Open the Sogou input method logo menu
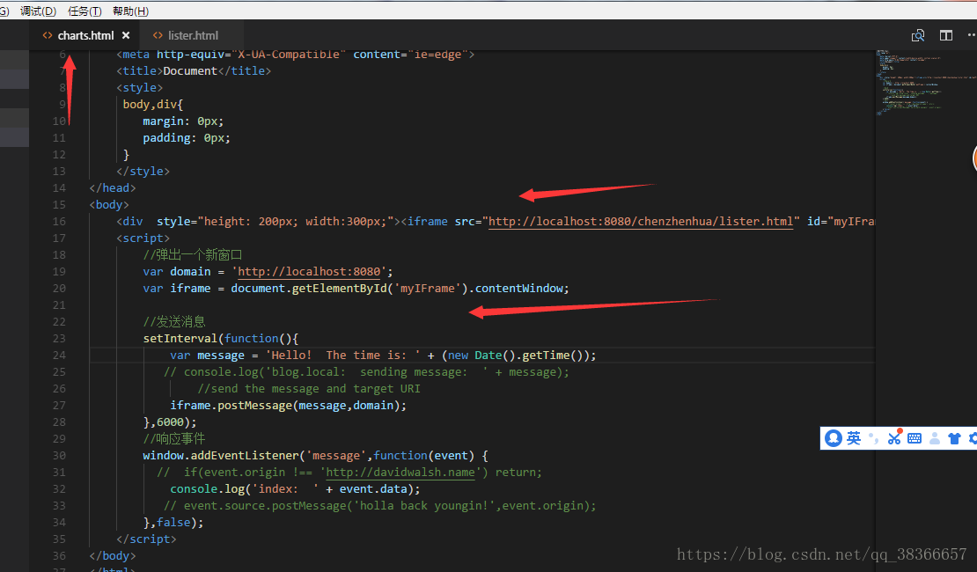The height and width of the screenshot is (572, 977). point(834,437)
